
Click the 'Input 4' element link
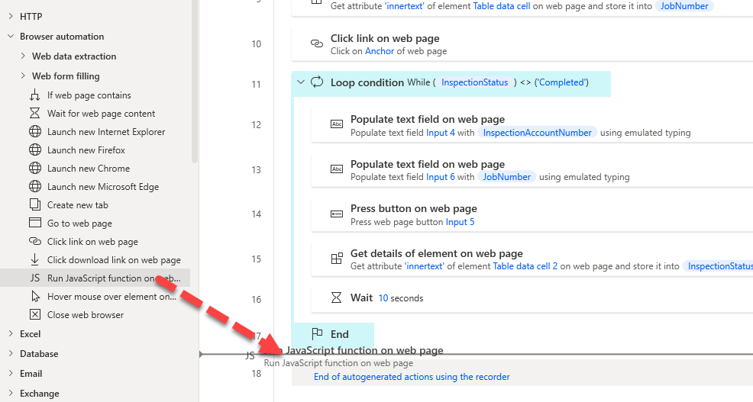441,133
